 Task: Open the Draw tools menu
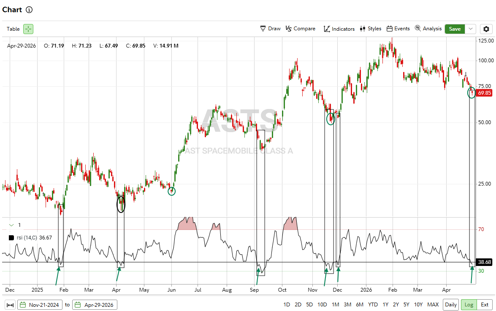(271, 29)
